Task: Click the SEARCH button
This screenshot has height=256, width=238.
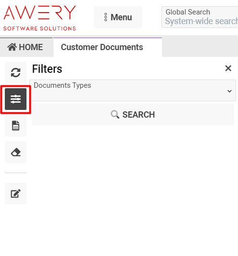Action: pyautogui.click(x=132, y=115)
